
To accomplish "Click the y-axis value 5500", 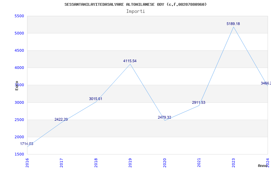I will [x=19, y=16].
